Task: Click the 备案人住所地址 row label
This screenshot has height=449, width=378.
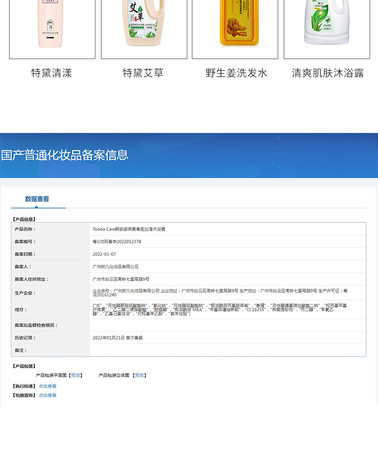Action: 32,279
